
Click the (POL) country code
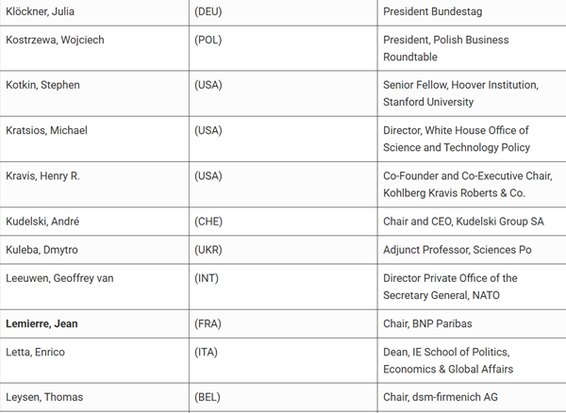[208, 40]
